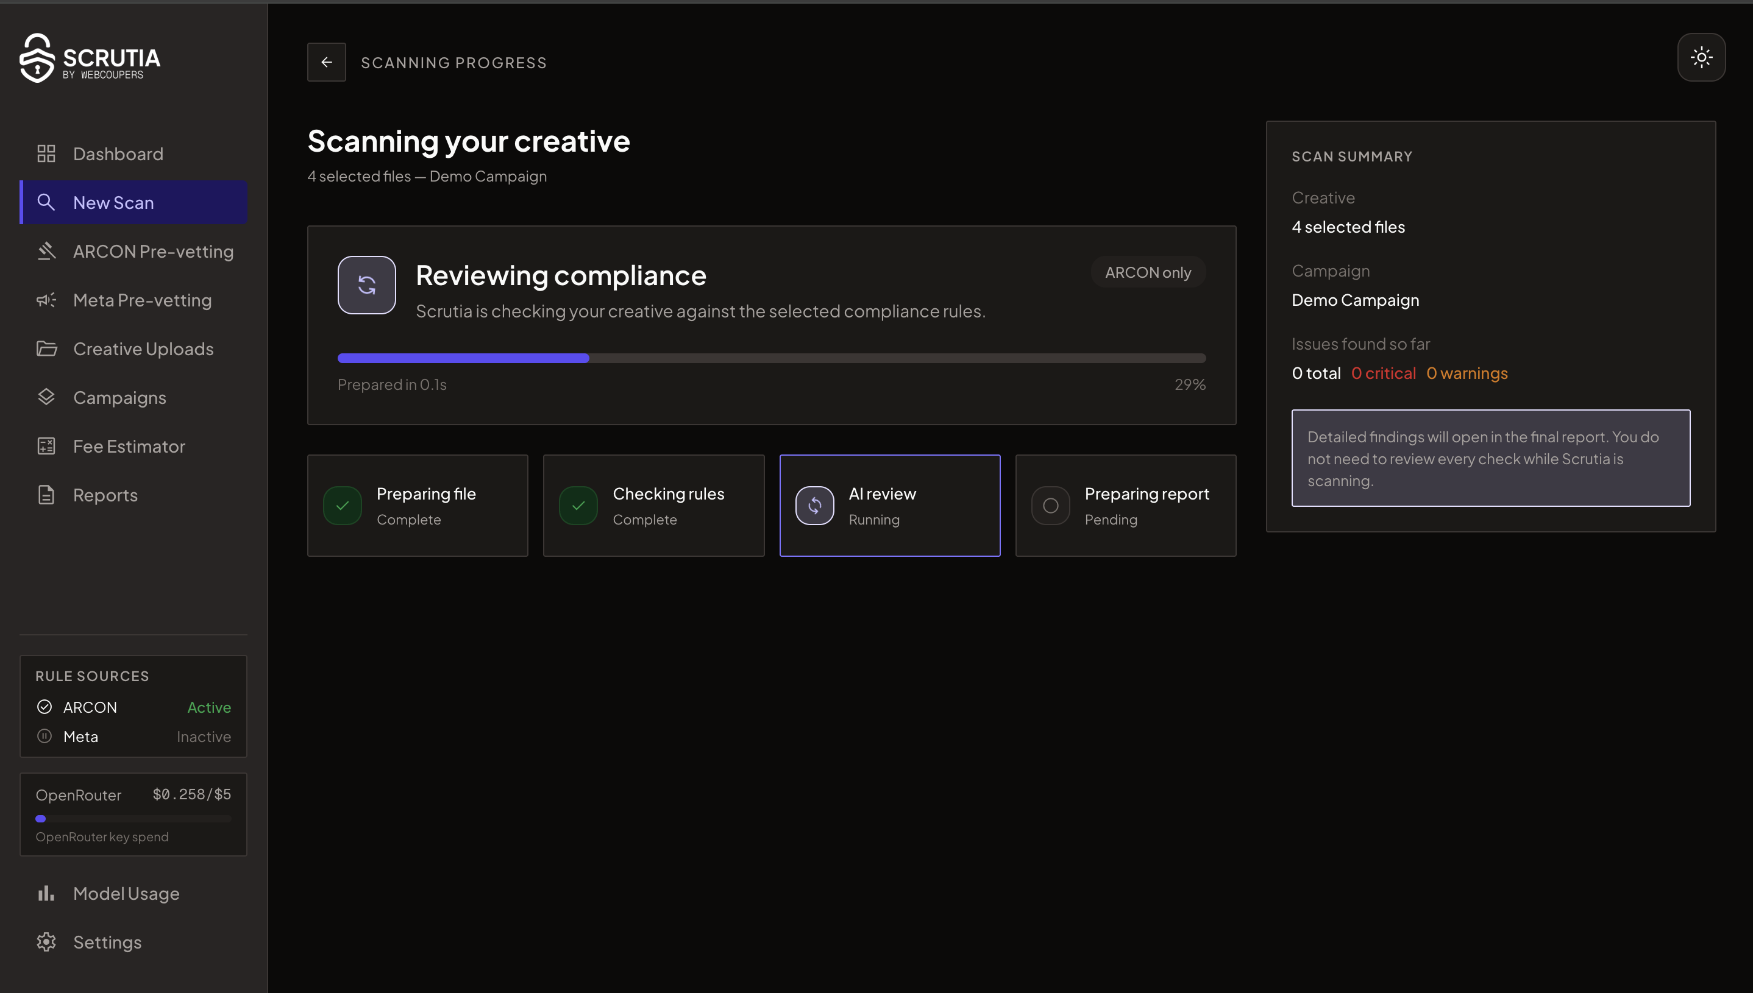Image resolution: width=1753 pixels, height=993 pixels.
Task: Click Settings gear icon
Action: 46,942
